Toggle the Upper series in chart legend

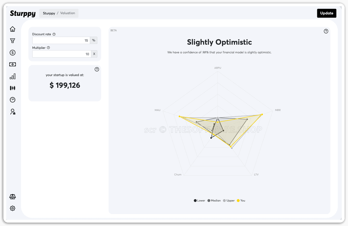(x=229, y=200)
